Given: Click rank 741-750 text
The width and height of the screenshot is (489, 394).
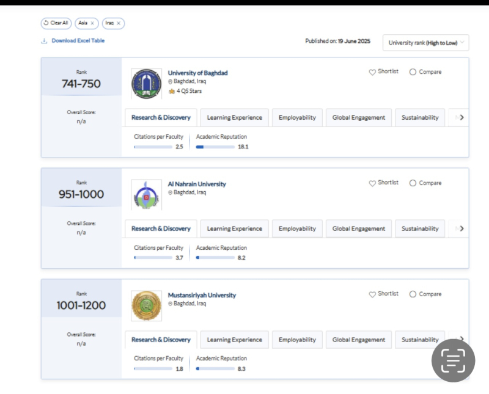Looking at the screenshot, I should (x=81, y=84).
